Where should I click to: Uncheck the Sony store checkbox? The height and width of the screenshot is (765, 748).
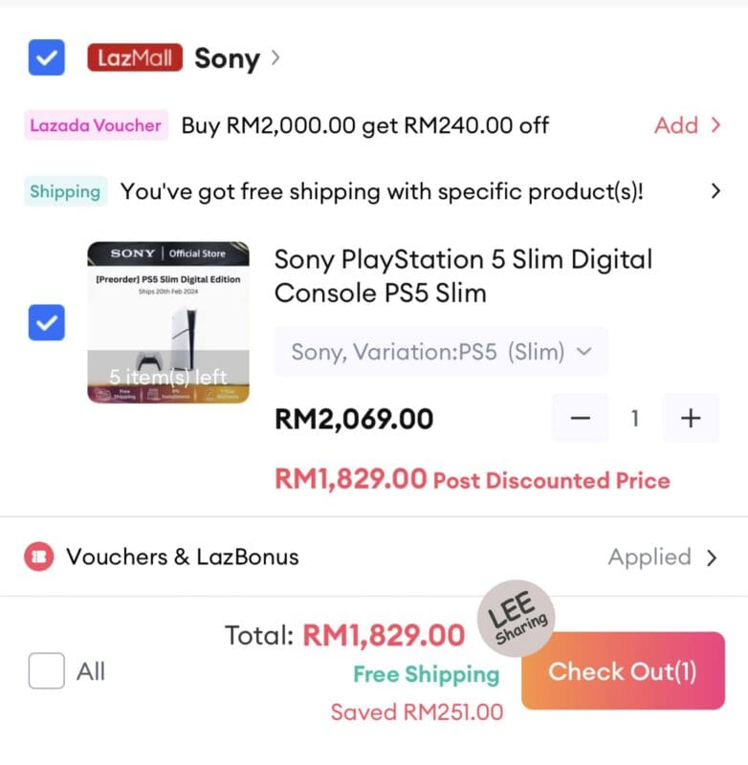pyautogui.click(x=46, y=57)
